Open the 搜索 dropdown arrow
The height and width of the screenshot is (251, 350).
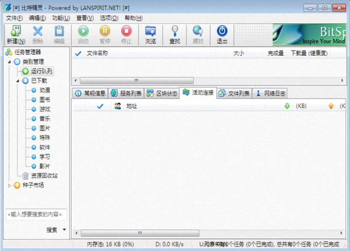point(64,230)
